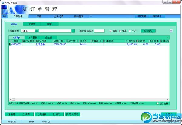Click the S 保存 button
The width and height of the screenshot is (182, 125).
[26, 114]
